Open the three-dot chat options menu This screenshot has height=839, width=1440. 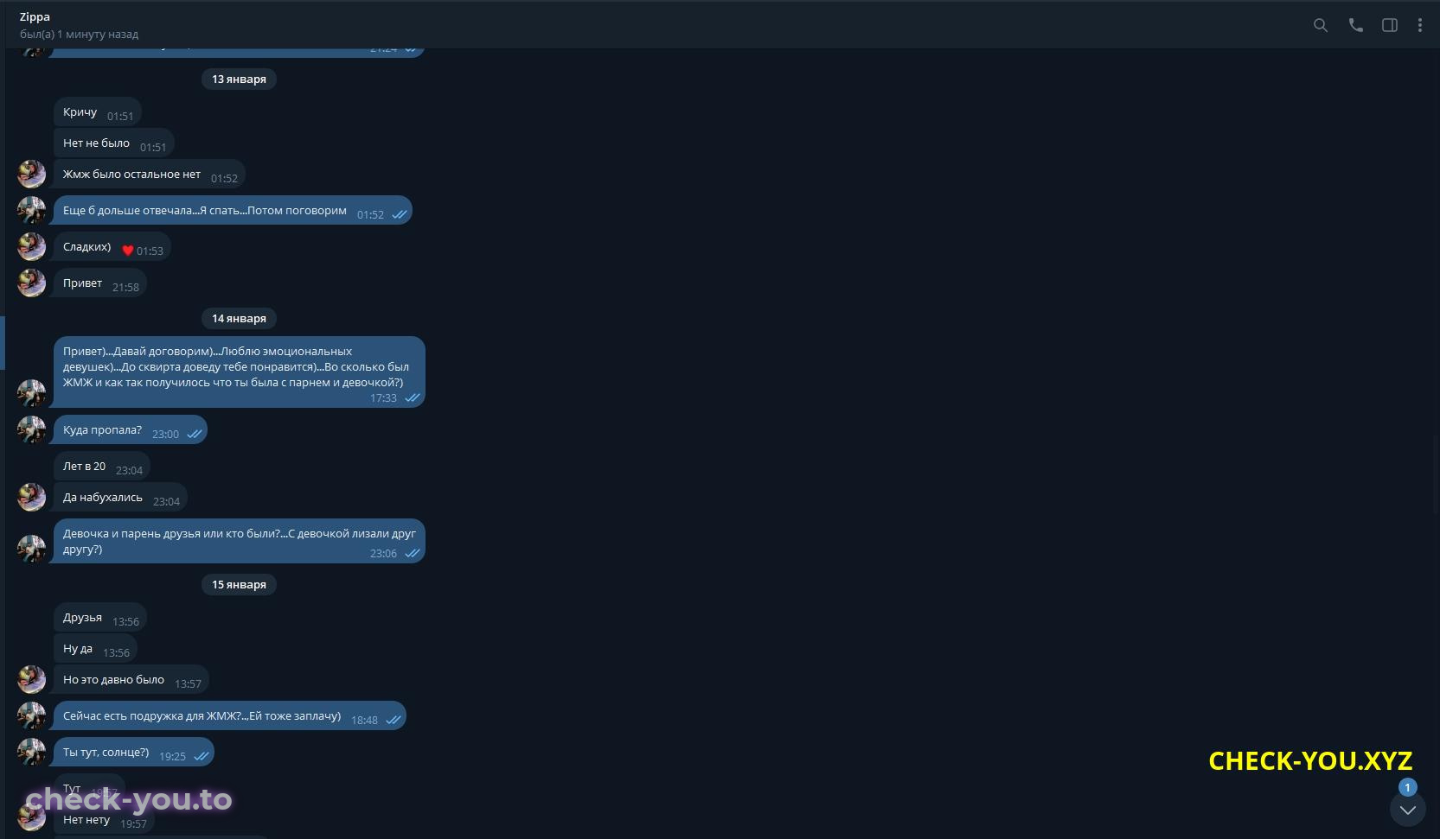[x=1419, y=25]
